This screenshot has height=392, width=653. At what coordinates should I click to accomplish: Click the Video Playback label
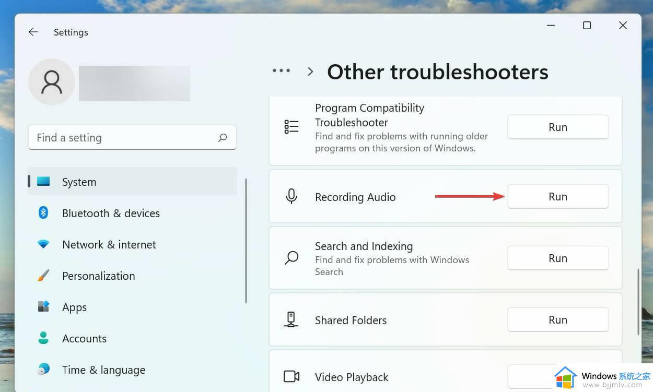352,377
